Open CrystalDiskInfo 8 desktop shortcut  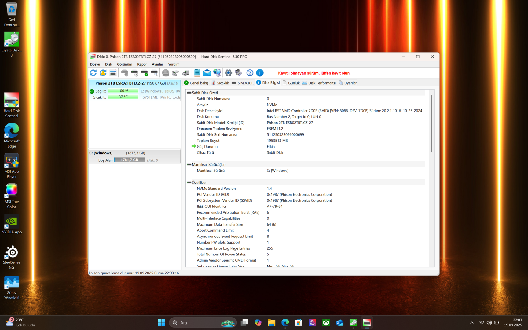click(12, 45)
